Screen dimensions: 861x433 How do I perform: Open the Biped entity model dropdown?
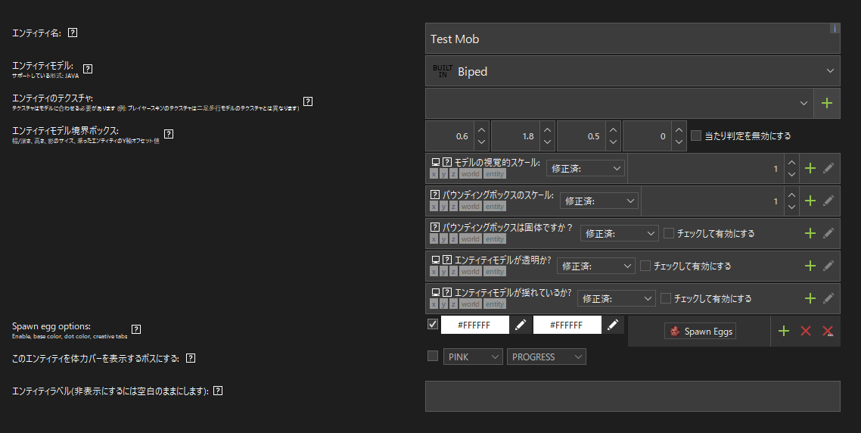click(x=633, y=71)
